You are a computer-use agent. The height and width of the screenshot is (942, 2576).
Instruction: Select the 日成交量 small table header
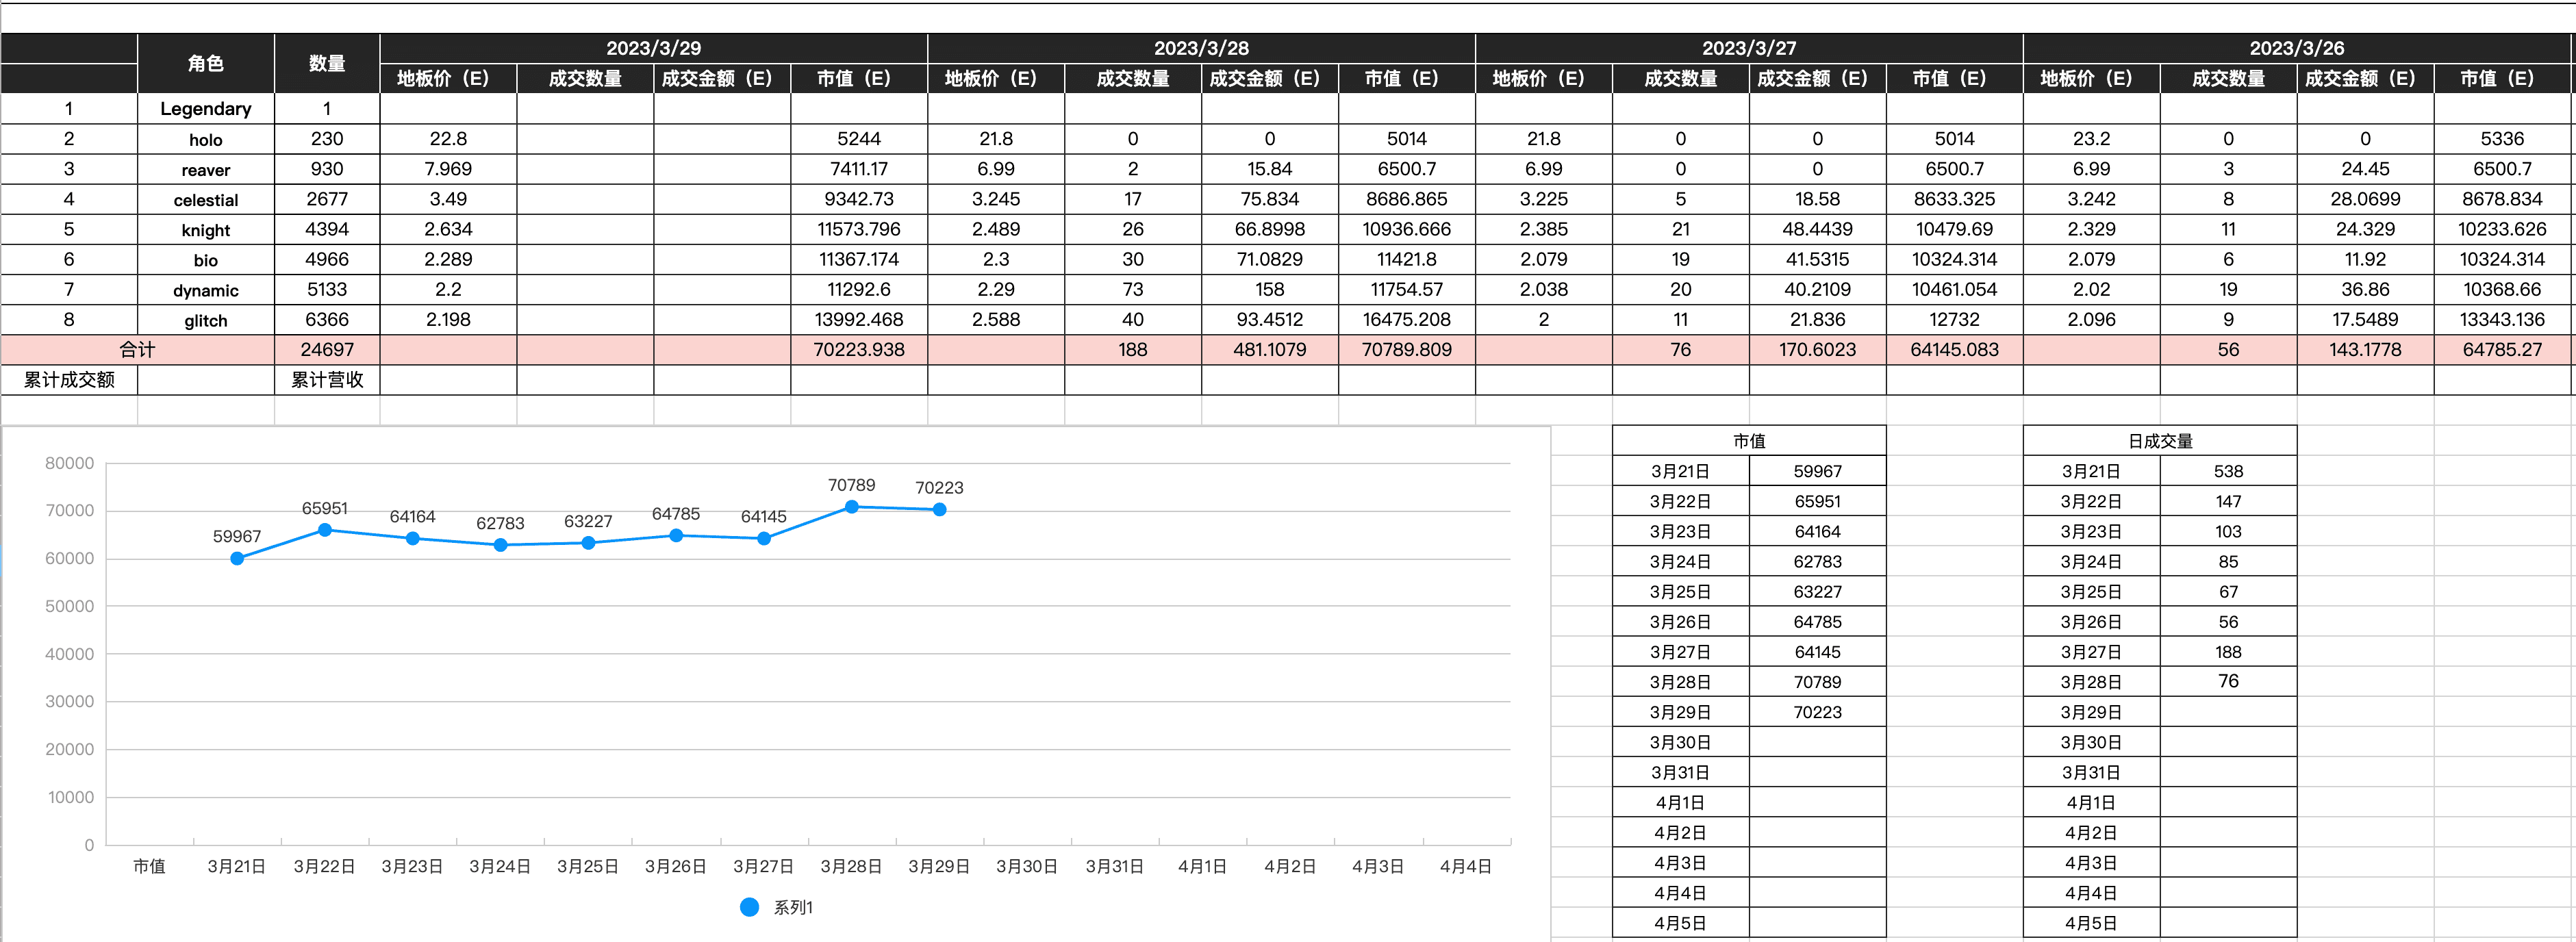coord(2160,441)
